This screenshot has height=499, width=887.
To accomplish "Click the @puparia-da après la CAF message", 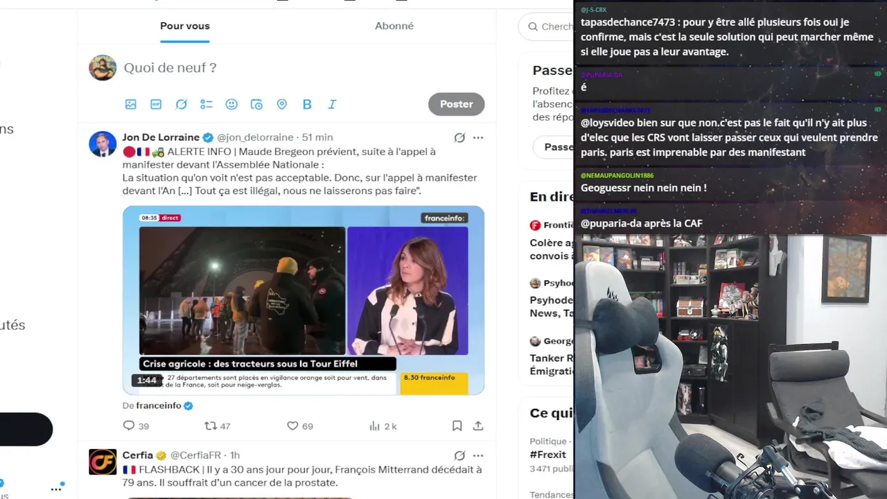I will point(642,223).
